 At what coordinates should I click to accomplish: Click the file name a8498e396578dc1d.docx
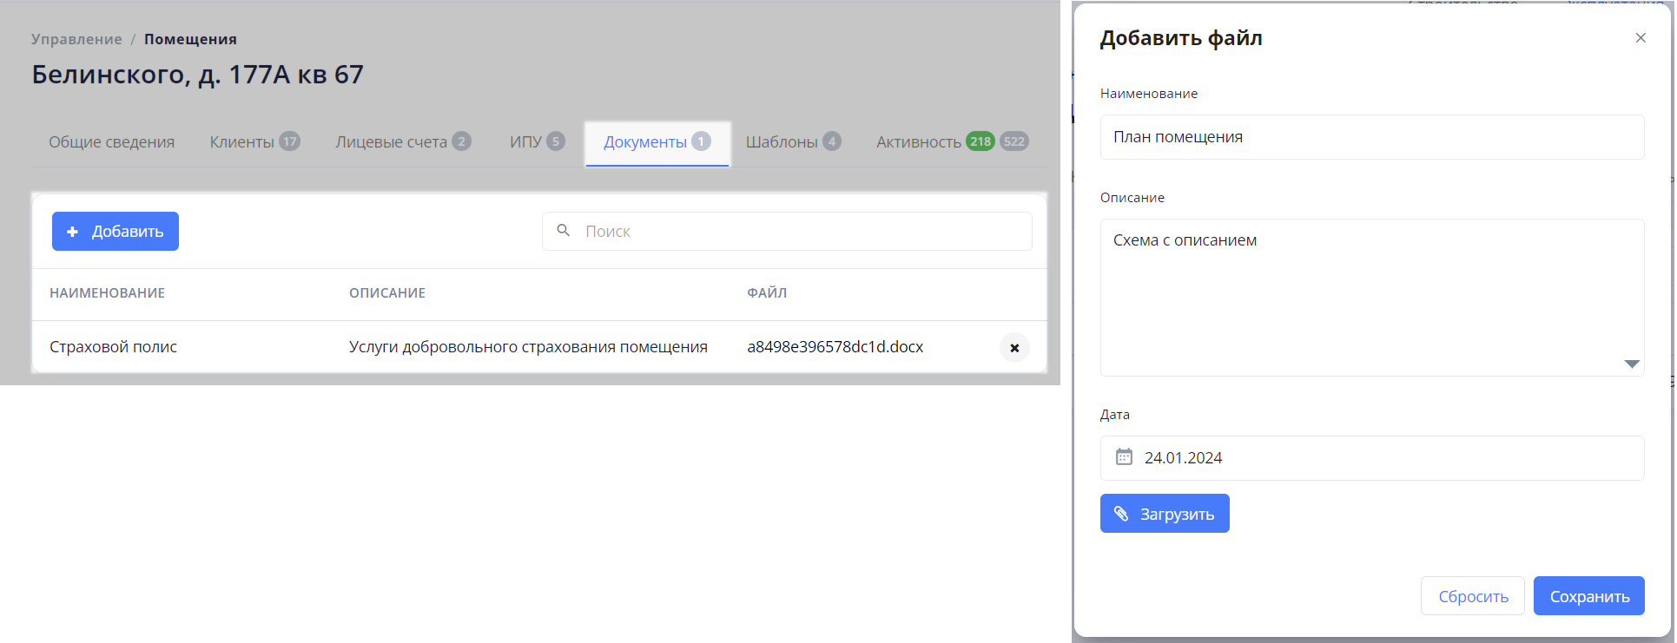click(835, 347)
